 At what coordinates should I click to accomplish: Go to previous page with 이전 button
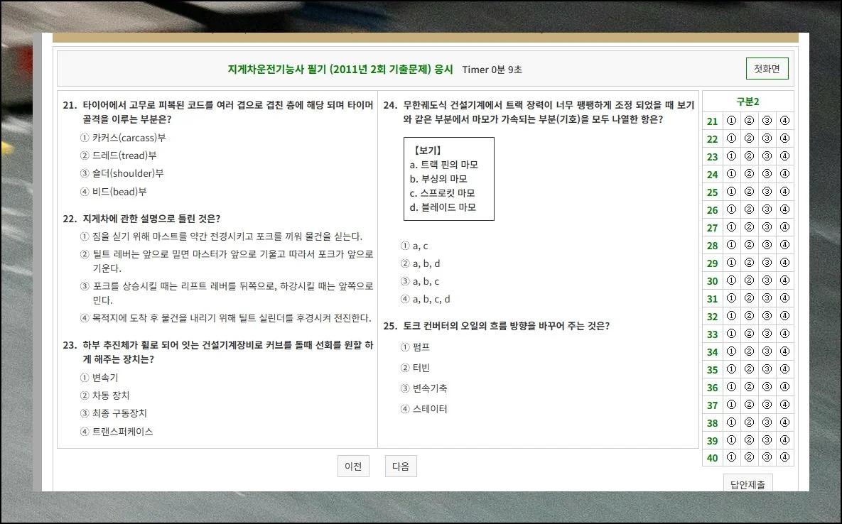353,466
